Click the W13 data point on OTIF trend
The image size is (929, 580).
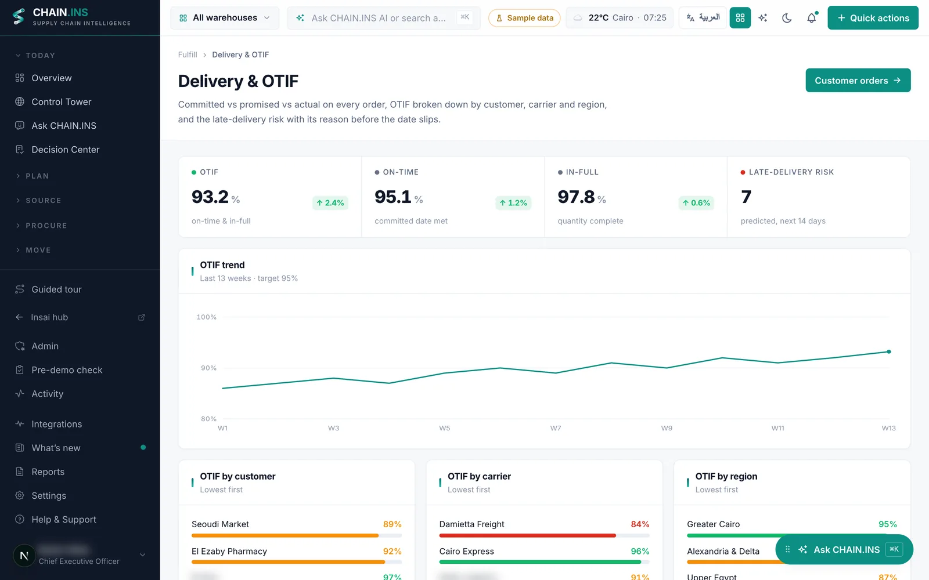coord(889,351)
